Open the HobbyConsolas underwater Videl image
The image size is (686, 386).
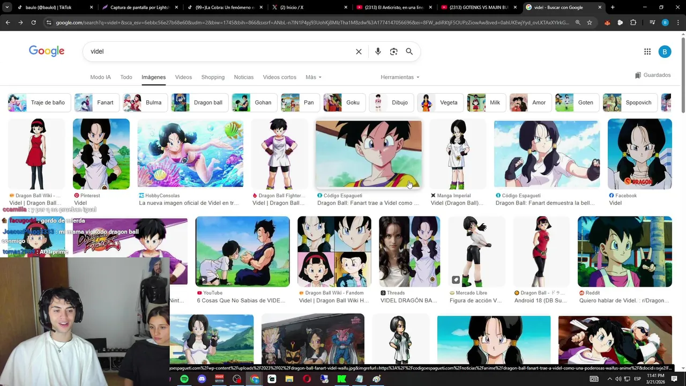tap(190, 154)
